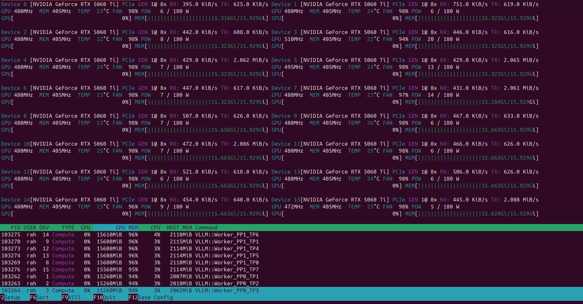Click the Device 5 header label
Image resolution: width=583 pixels, height=304 pixels.
284,60
